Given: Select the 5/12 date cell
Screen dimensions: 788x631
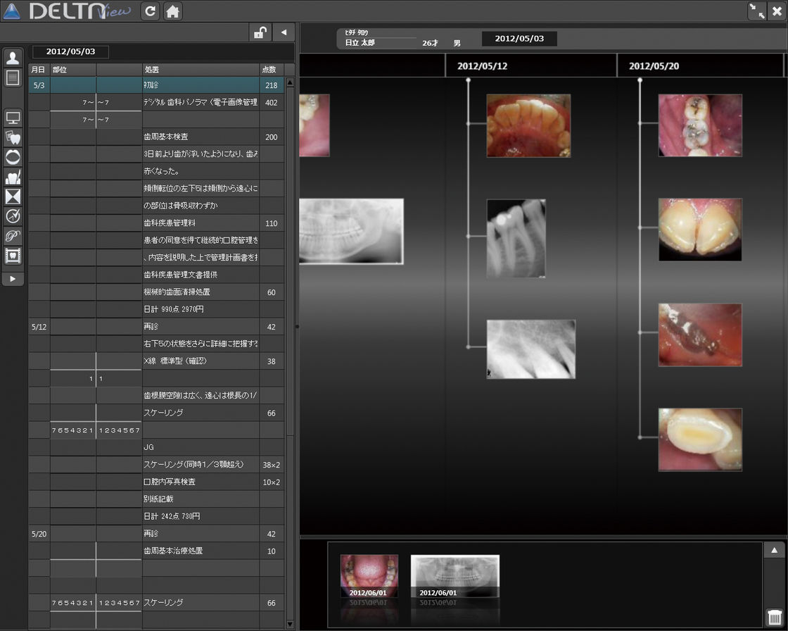Looking at the screenshot, I should 39,327.
